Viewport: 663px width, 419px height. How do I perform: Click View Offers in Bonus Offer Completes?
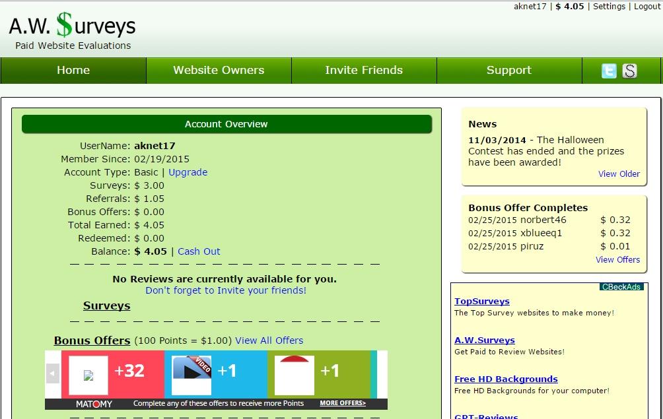coord(617,260)
